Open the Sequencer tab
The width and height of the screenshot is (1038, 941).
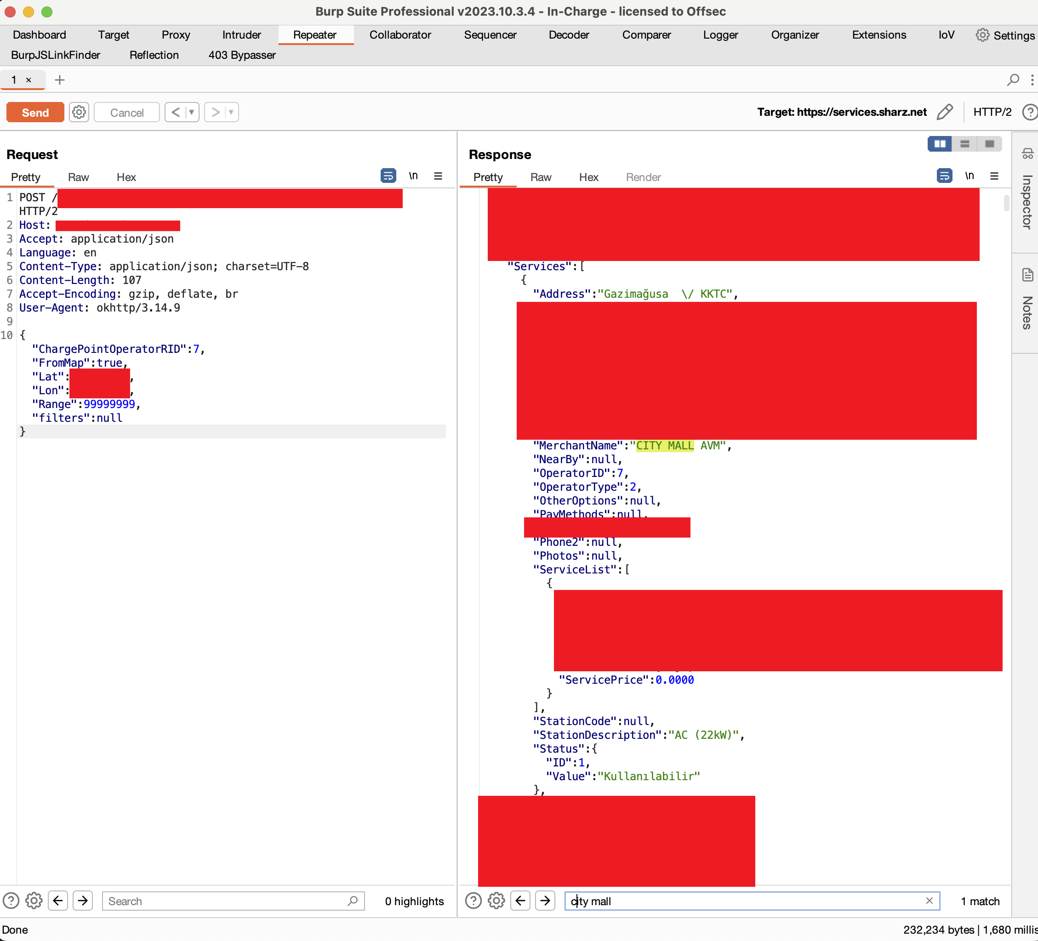pos(490,34)
